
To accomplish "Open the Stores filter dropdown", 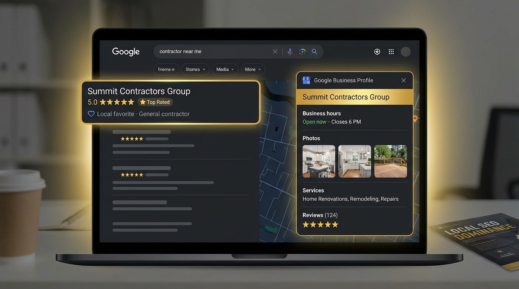I will pos(195,69).
